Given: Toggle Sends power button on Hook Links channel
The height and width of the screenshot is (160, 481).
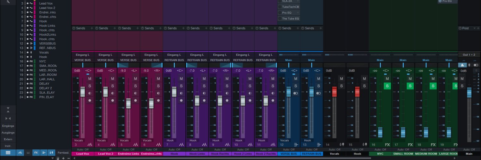Looking at the screenshot, I should coord(188,28).
